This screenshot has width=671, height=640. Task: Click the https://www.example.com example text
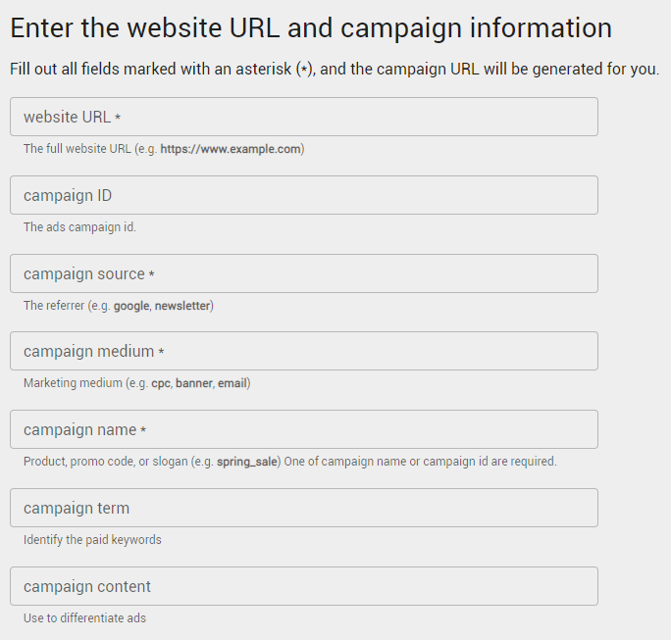tap(232, 149)
